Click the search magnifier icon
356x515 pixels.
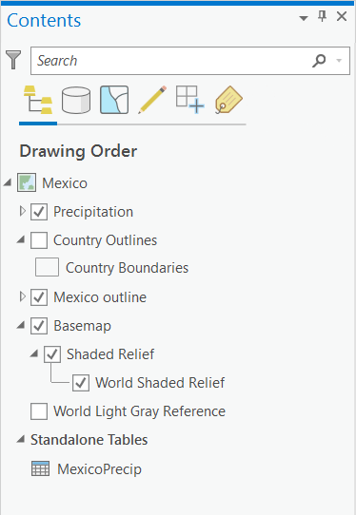click(319, 61)
